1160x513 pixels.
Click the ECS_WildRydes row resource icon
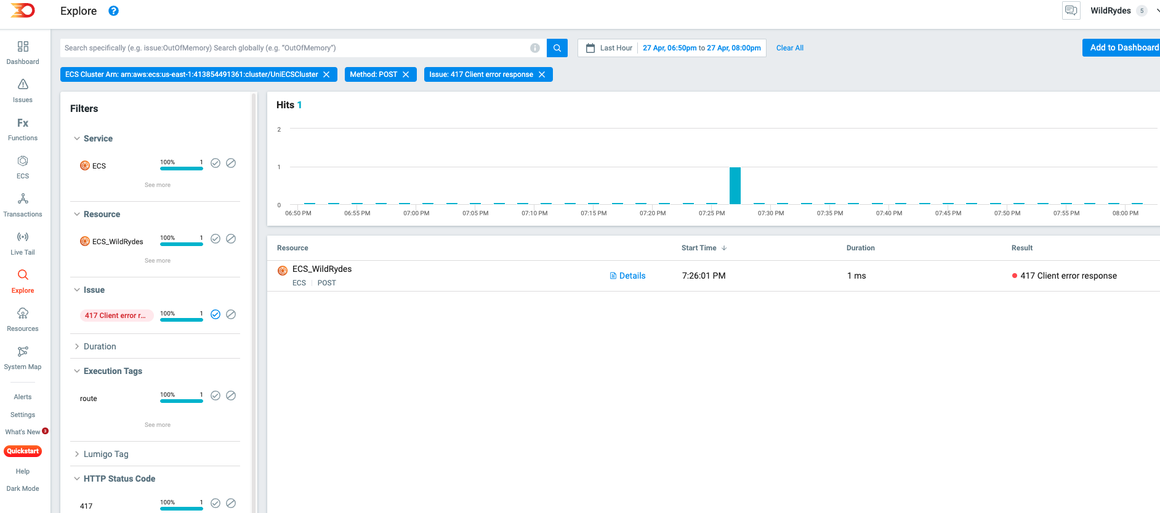283,271
